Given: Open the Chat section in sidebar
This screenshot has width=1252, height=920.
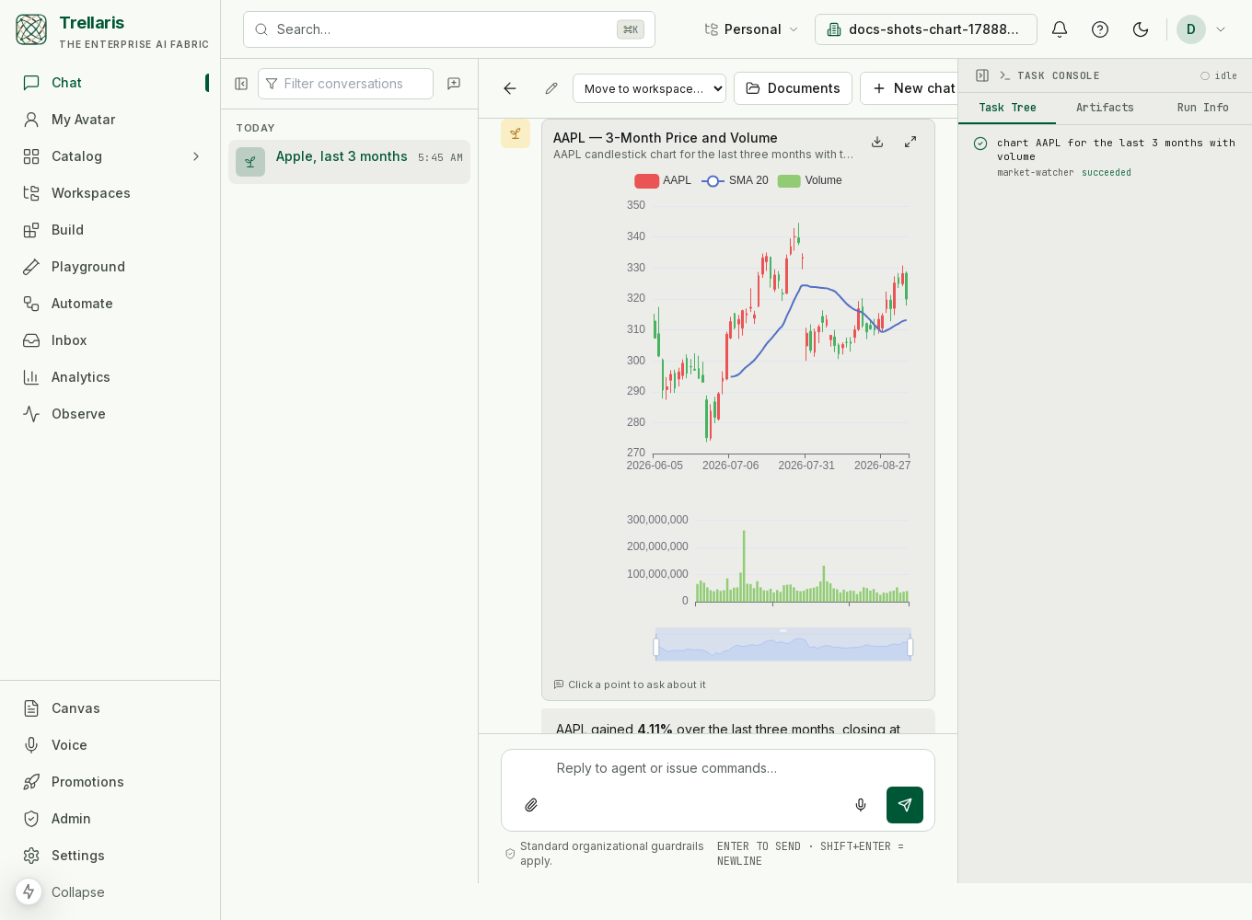Looking at the screenshot, I should (x=110, y=83).
